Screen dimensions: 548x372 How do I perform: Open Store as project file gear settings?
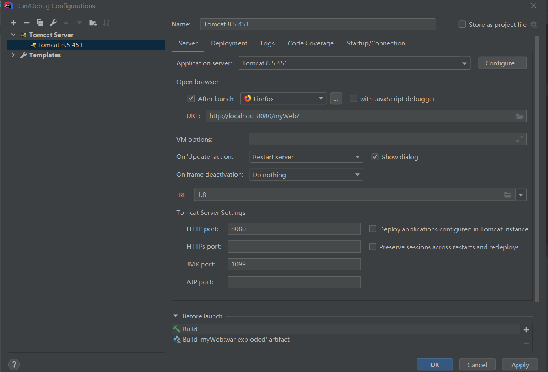pyautogui.click(x=533, y=24)
